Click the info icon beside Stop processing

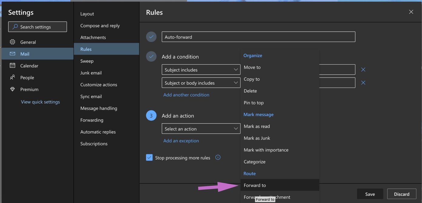pos(218,157)
